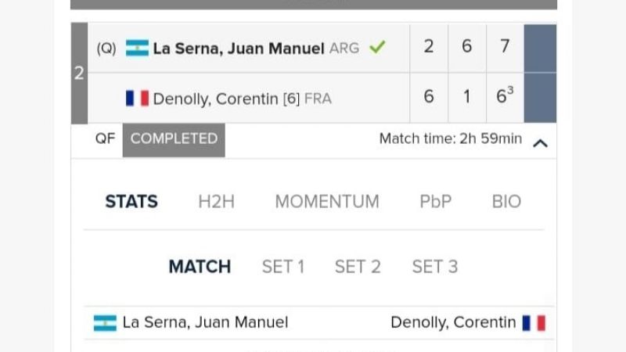The height and width of the screenshot is (352, 626).
Task: Click Denolly third set tiebreak score
Action: pyautogui.click(x=505, y=97)
